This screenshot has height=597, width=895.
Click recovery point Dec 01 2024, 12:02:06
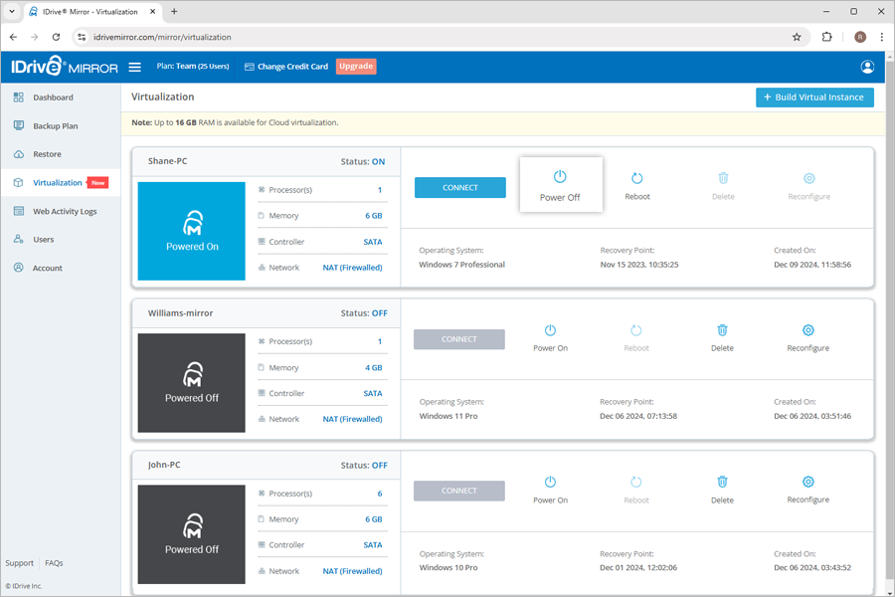click(x=638, y=568)
